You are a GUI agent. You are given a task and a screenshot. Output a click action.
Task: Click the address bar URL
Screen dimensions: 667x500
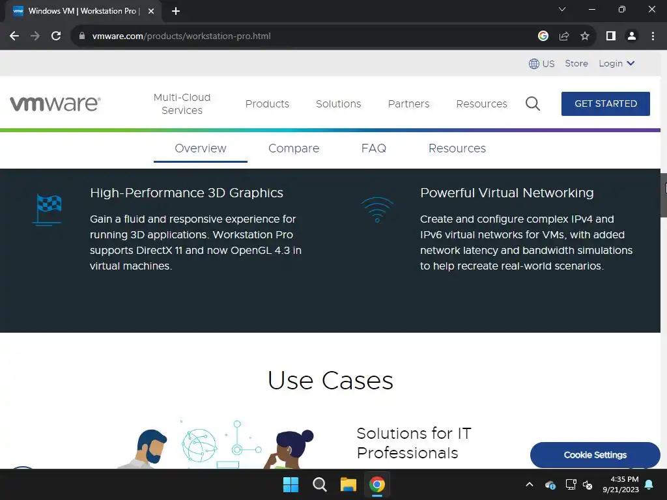coord(181,36)
